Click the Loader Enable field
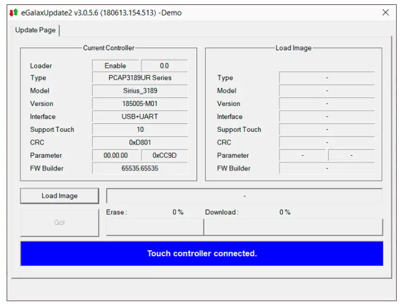This screenshot has height=304, width=400. coord(117,65)
